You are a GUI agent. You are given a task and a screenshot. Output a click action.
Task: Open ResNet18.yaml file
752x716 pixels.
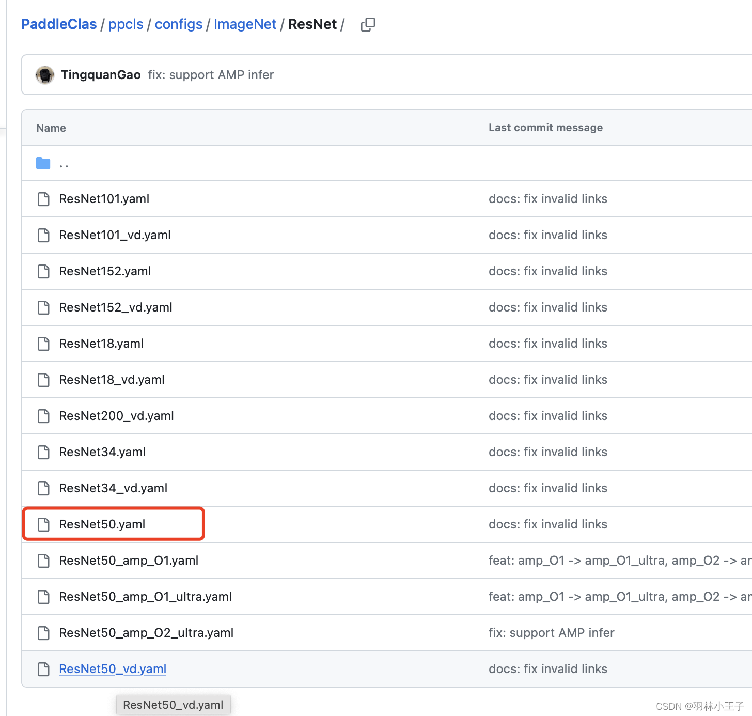[x=101, y=344]
